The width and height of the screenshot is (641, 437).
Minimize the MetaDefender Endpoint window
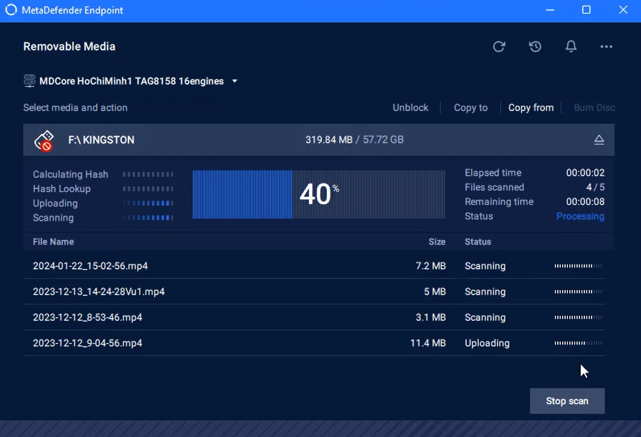[x=550, y=10]
